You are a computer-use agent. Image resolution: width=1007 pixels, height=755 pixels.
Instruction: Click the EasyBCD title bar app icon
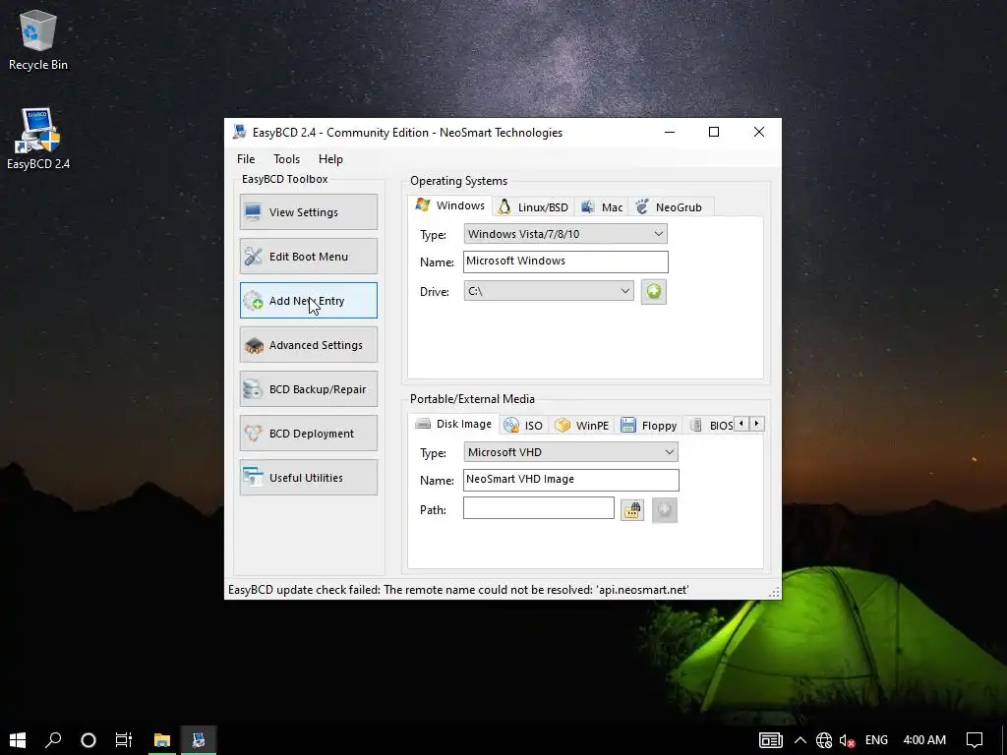[x=240, y=133]
